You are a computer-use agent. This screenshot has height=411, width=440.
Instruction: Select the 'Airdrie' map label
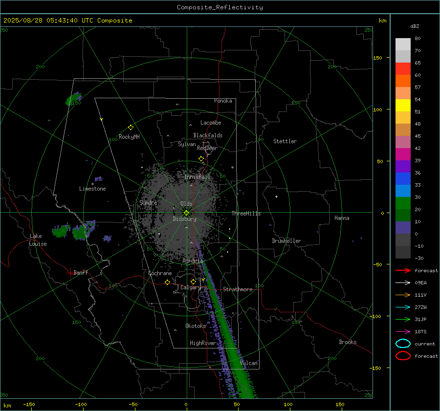(x=193, y=261)
